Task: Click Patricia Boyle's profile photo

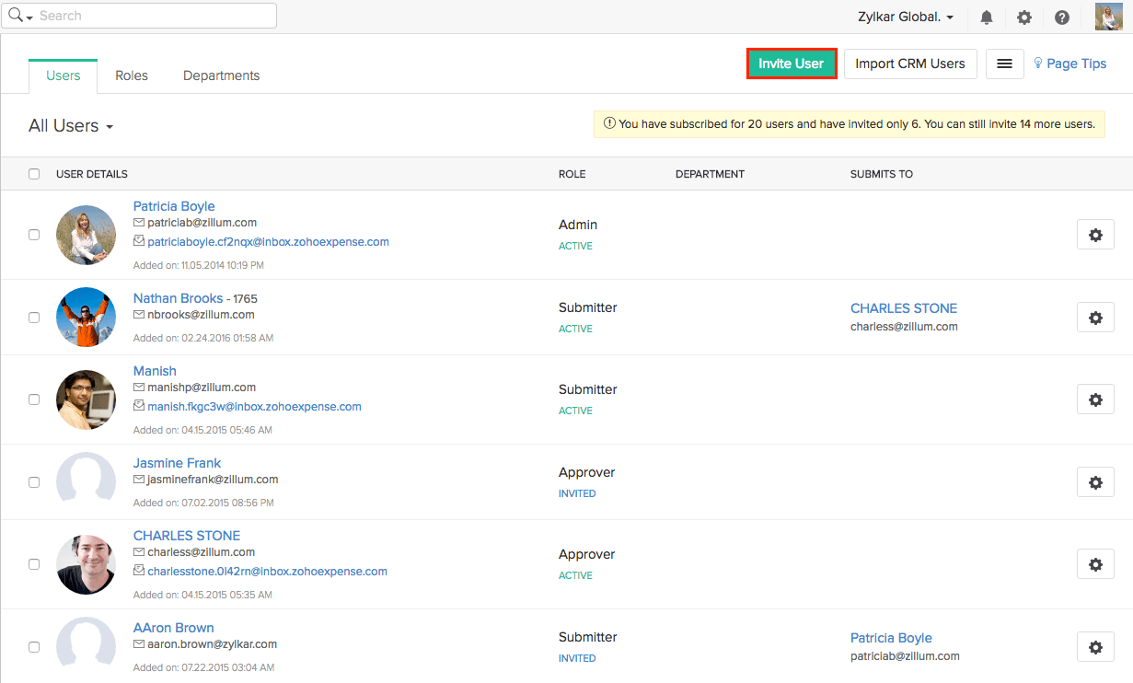Action: pyautogui.click(x=86, y=235)
